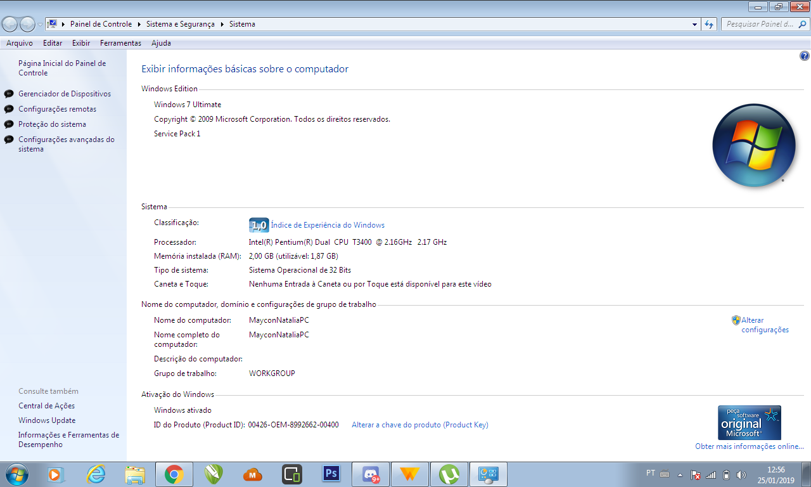
Task: Click Obter mais informações online link
Action: point(750,446)
